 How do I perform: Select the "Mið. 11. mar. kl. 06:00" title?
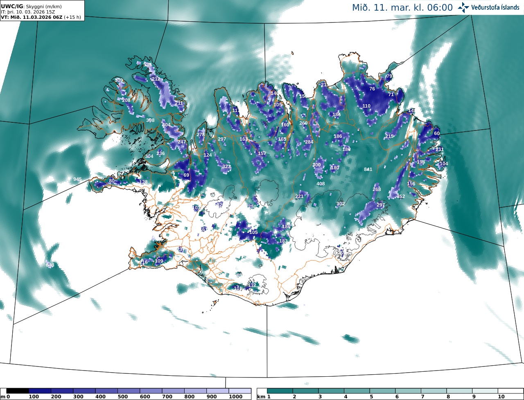point(402,7)
